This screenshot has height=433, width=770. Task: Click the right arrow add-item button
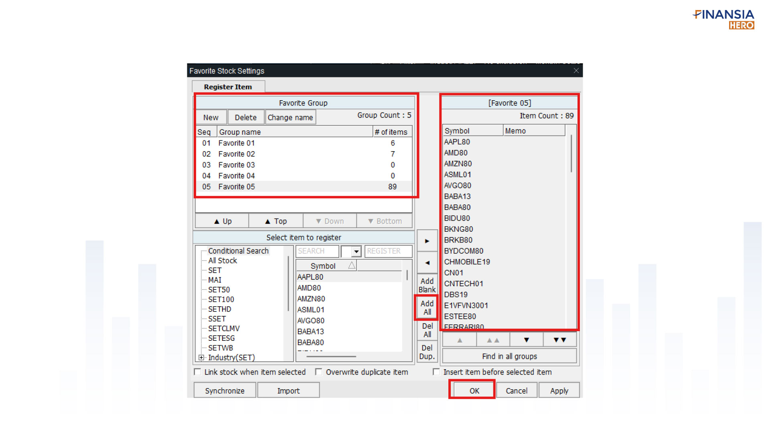coord(427,241)
